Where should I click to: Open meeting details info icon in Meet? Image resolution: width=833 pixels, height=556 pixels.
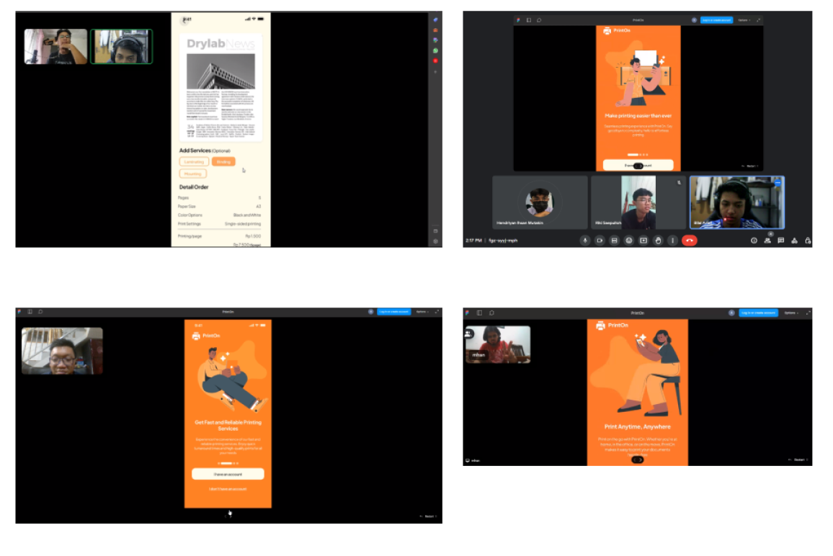754,241
